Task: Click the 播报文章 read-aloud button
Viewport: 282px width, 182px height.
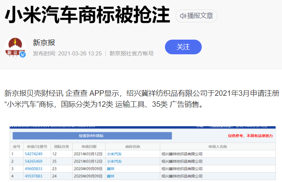Action: (196, 16)
